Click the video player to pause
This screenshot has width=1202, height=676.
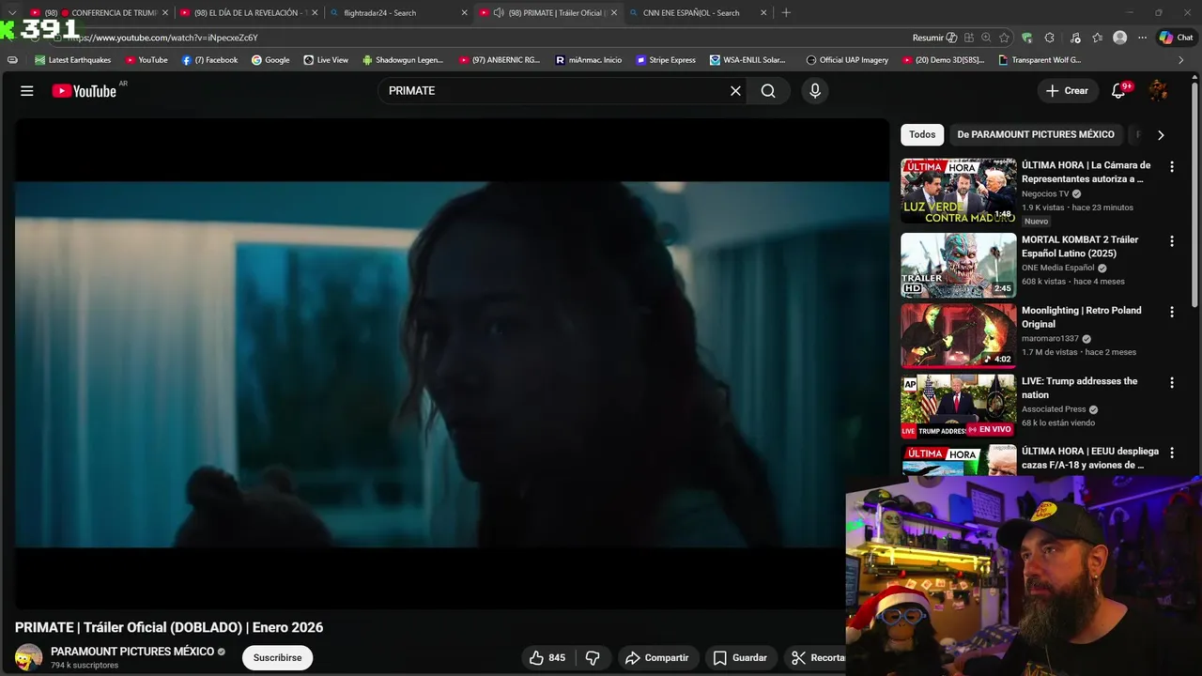tap(452, 363)
